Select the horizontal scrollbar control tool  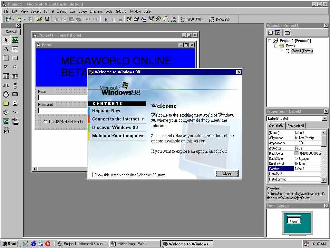(x=6, y=85)
